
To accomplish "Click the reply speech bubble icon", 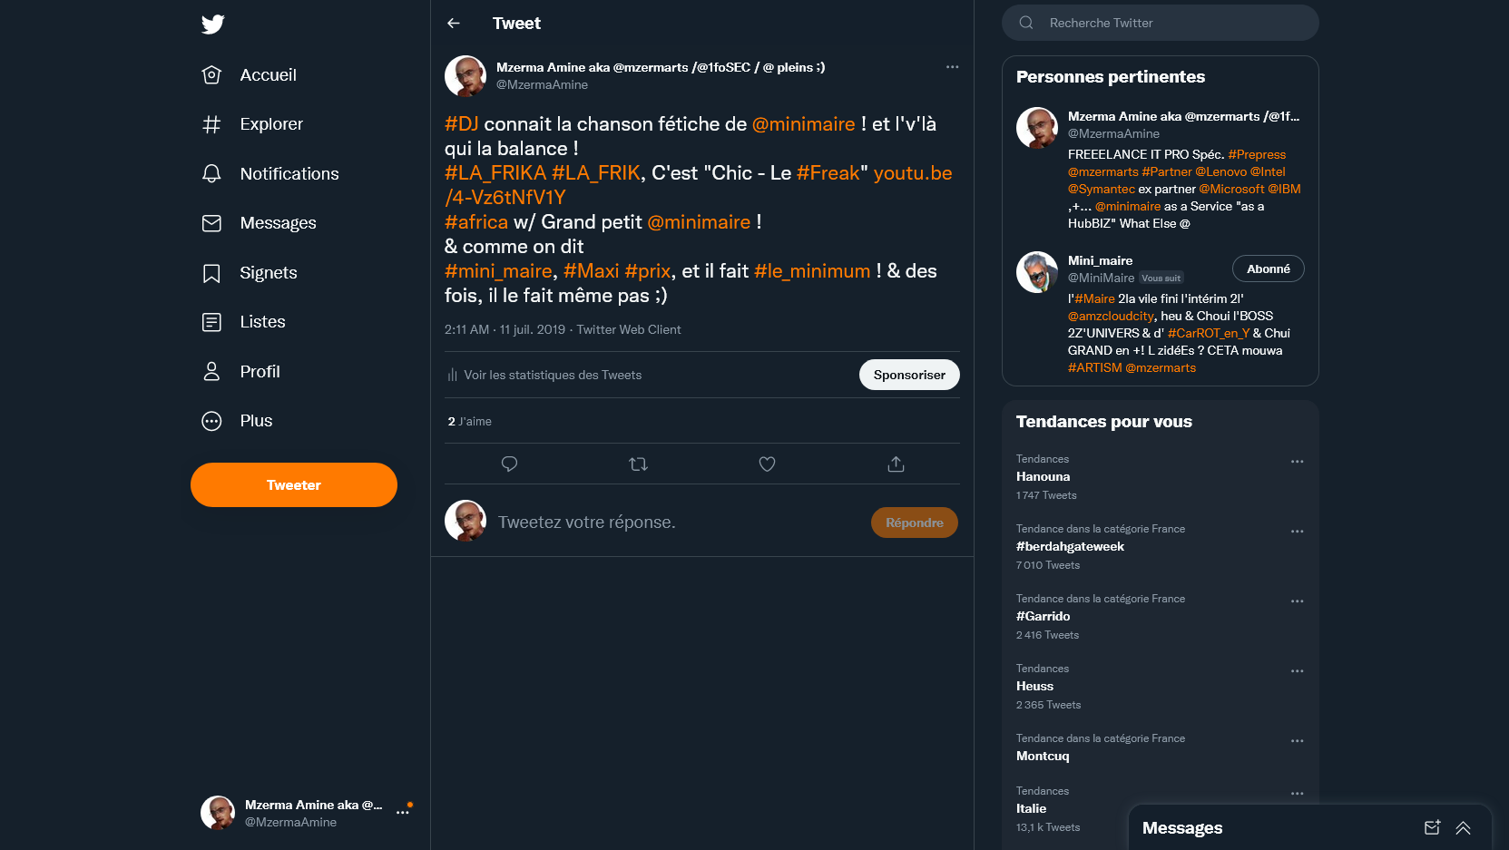I will (x=509, y=464).
